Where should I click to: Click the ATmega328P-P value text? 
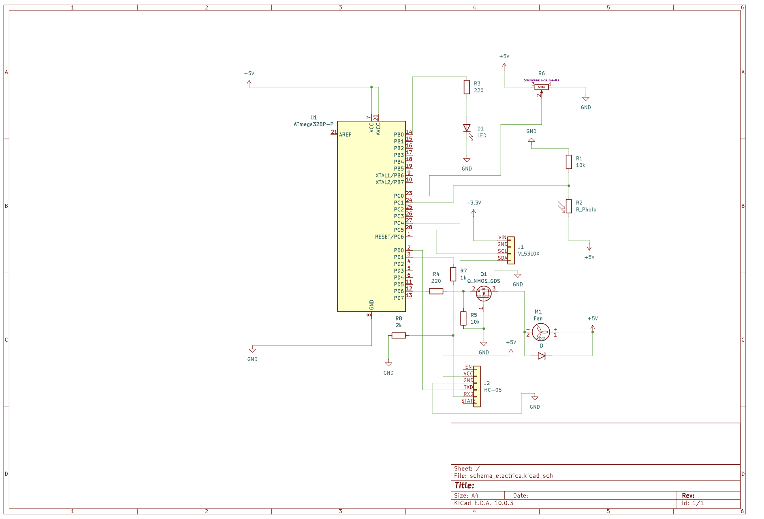(314, 124)
